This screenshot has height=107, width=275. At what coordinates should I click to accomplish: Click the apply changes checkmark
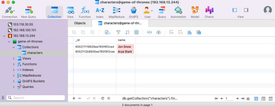tap(88, 98)
